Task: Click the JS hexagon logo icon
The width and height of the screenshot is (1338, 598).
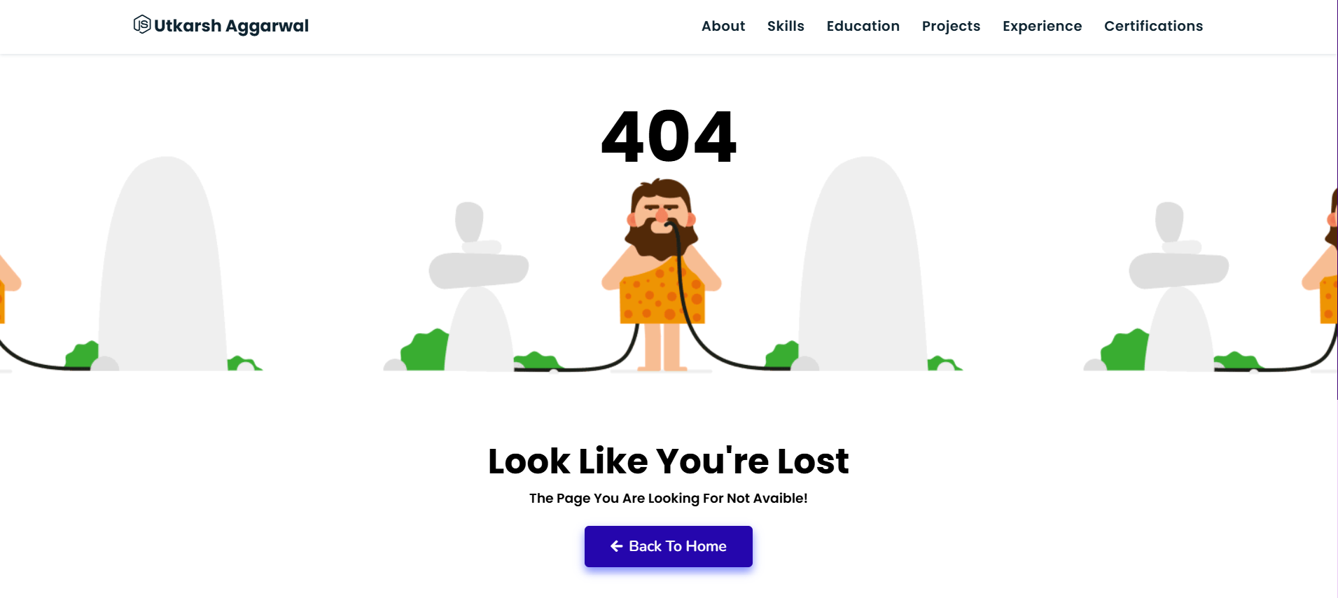Action: [142, 25]
